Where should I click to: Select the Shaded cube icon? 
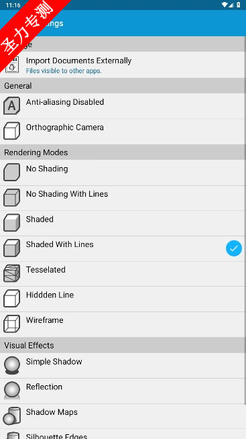coord(12,223)
